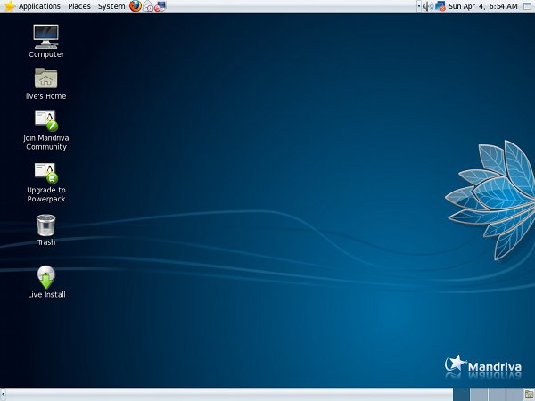Click the notification area handle

[419, 6]
